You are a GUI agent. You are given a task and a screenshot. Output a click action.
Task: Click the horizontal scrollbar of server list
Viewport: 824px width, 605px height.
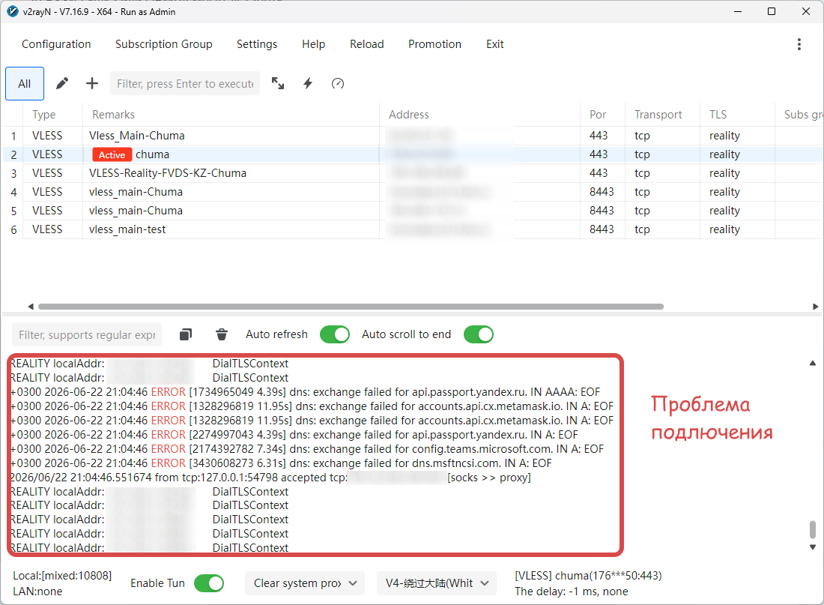click(351, 306)
